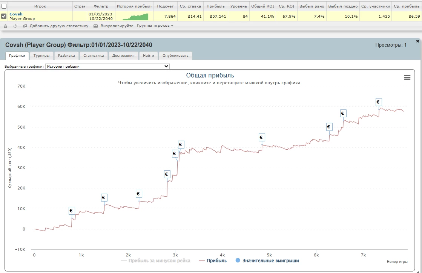Open the Статистика tab
This screenshot has width=422, height=273.
click(x=94, y=56)
